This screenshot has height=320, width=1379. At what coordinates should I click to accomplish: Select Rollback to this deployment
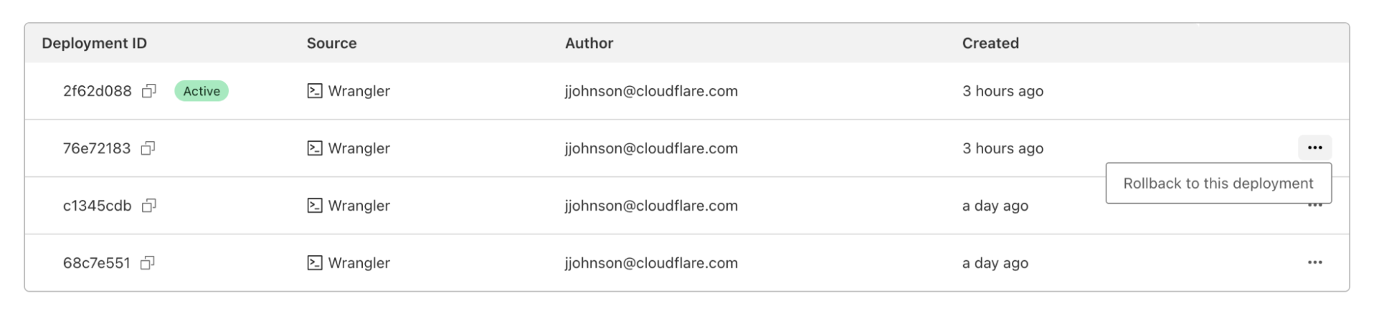(x=1218, y=183)
